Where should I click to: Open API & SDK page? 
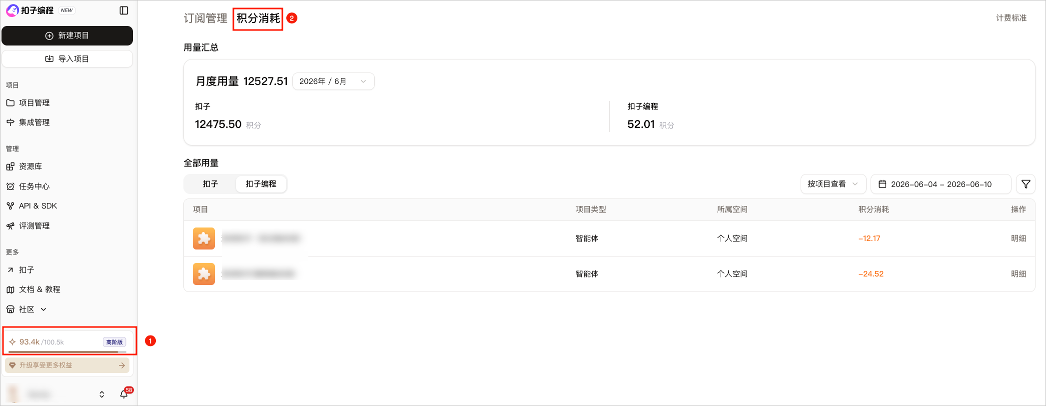coord(38,206)
